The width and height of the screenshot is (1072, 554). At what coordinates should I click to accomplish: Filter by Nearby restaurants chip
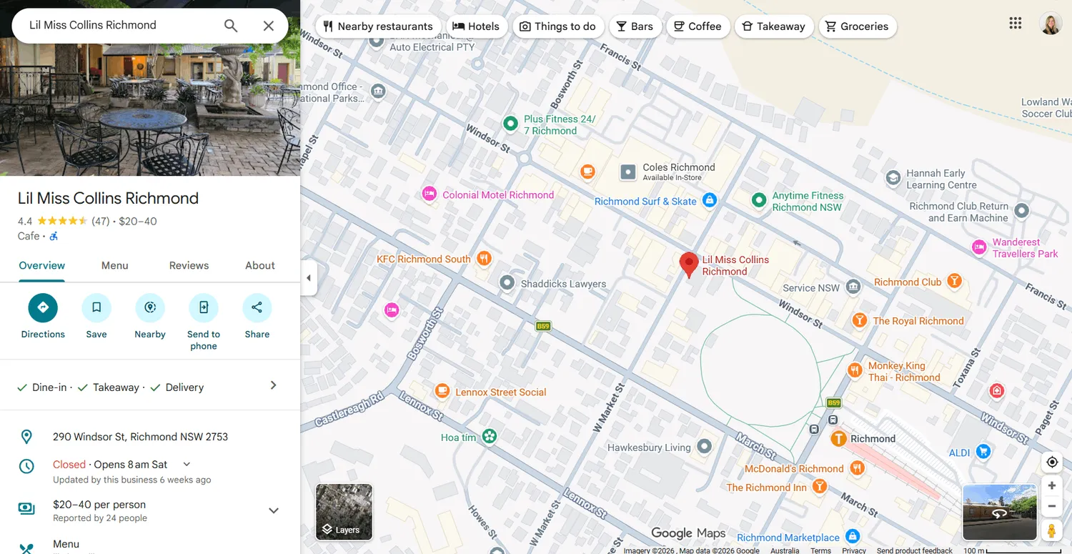click(378, 26)
